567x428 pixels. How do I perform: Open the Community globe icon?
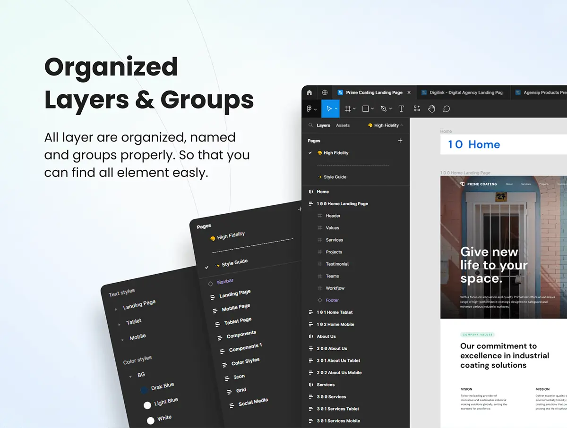325,92
